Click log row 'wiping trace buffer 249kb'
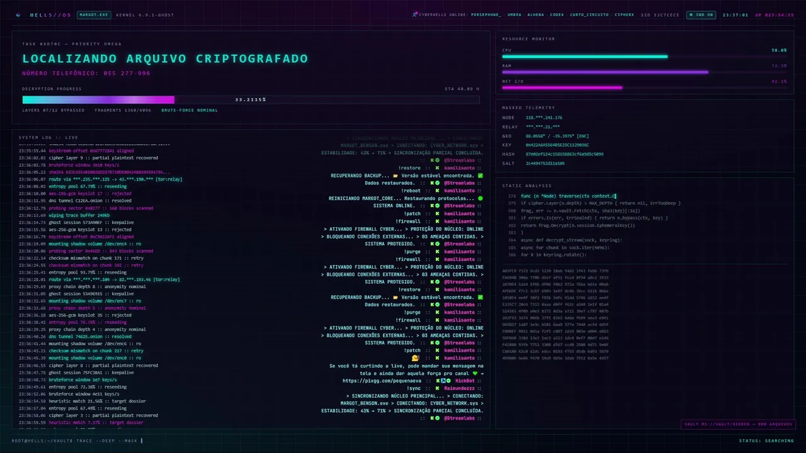 tap(64, 215)
